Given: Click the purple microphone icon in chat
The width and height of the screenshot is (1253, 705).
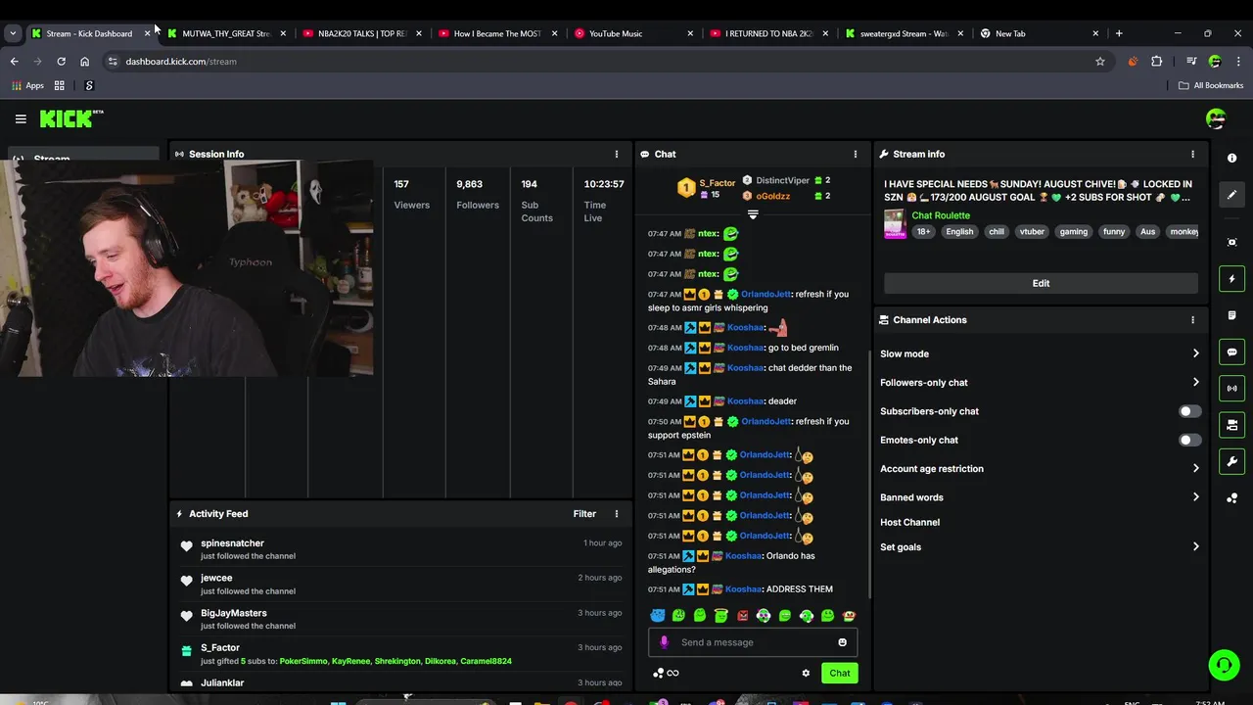Looking at the screenshot, I should 664,642.
